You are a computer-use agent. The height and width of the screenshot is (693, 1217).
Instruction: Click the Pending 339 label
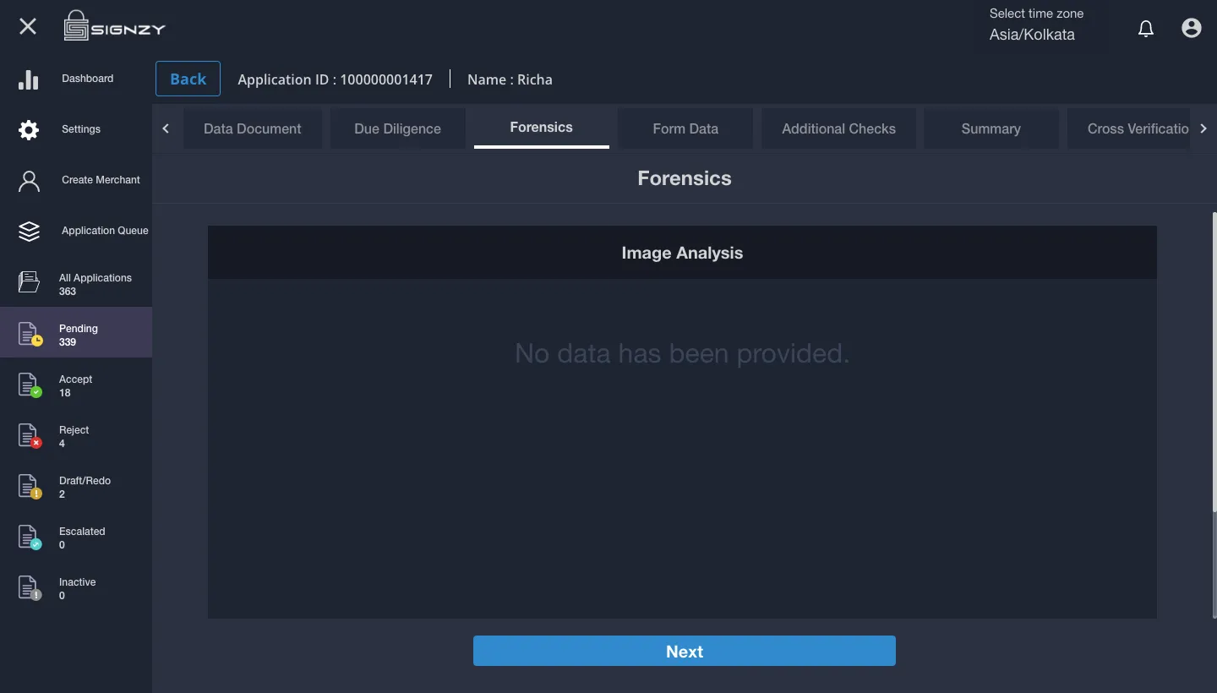79,336
